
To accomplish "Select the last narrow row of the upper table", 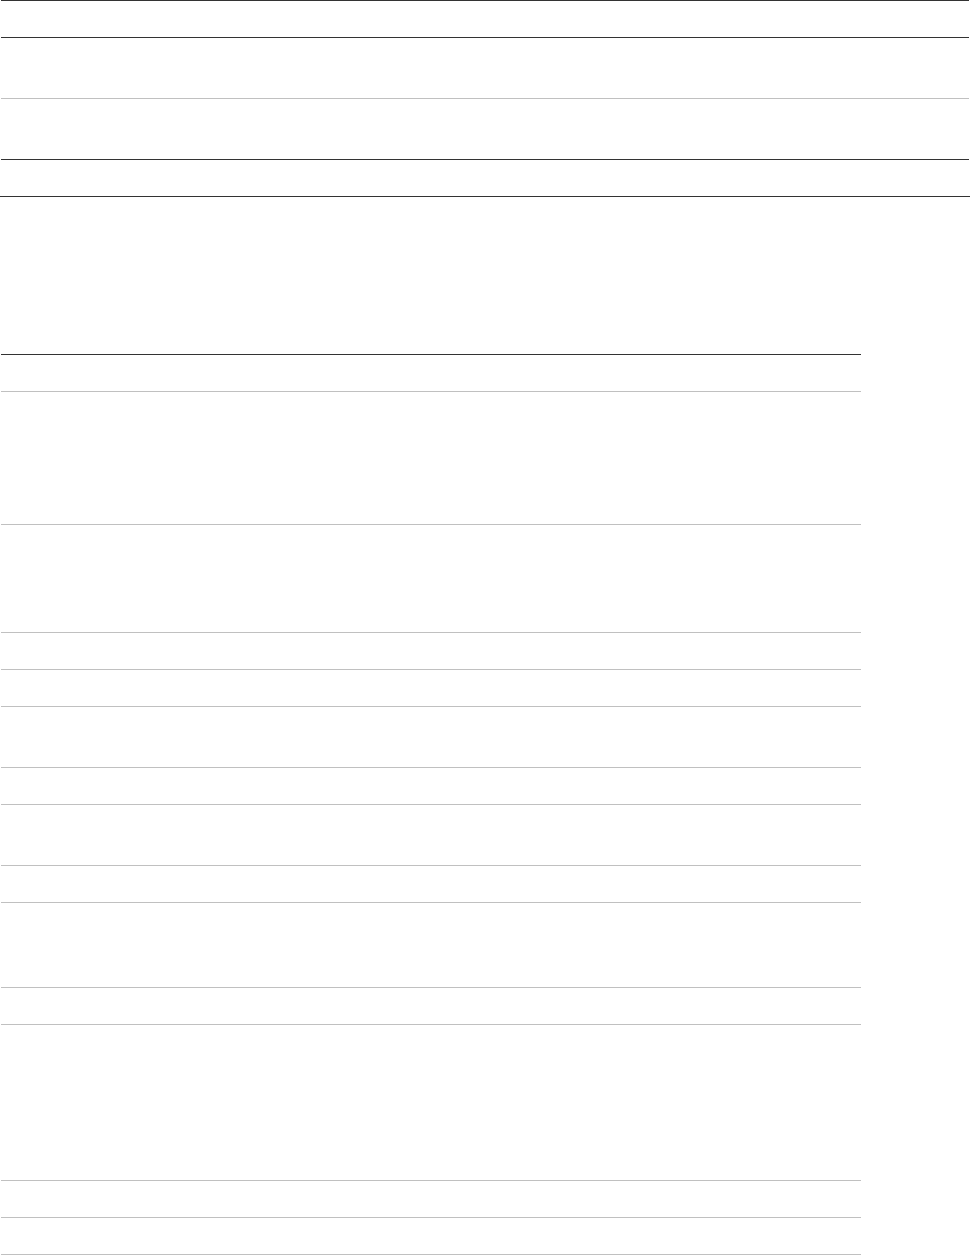I will click(485, 178).
